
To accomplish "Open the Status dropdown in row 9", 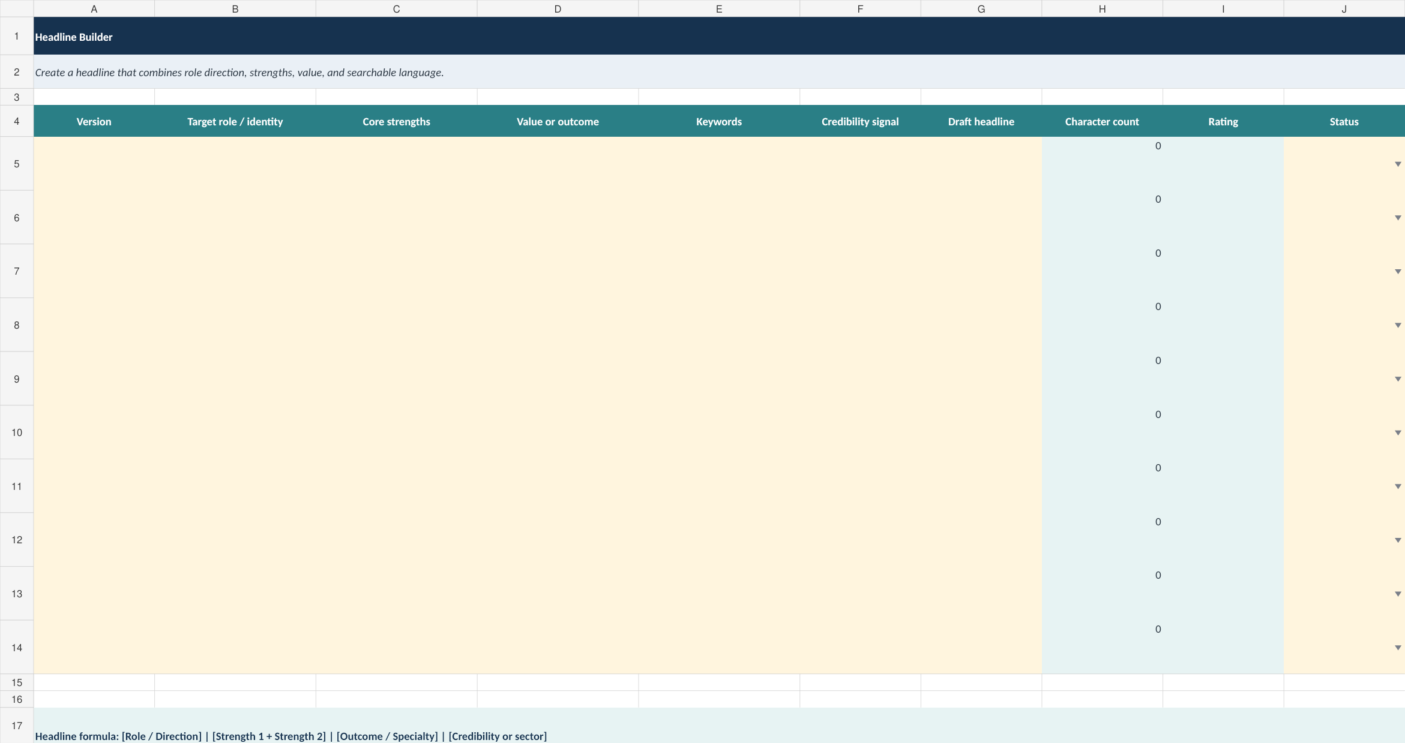I will [1398, 379].
